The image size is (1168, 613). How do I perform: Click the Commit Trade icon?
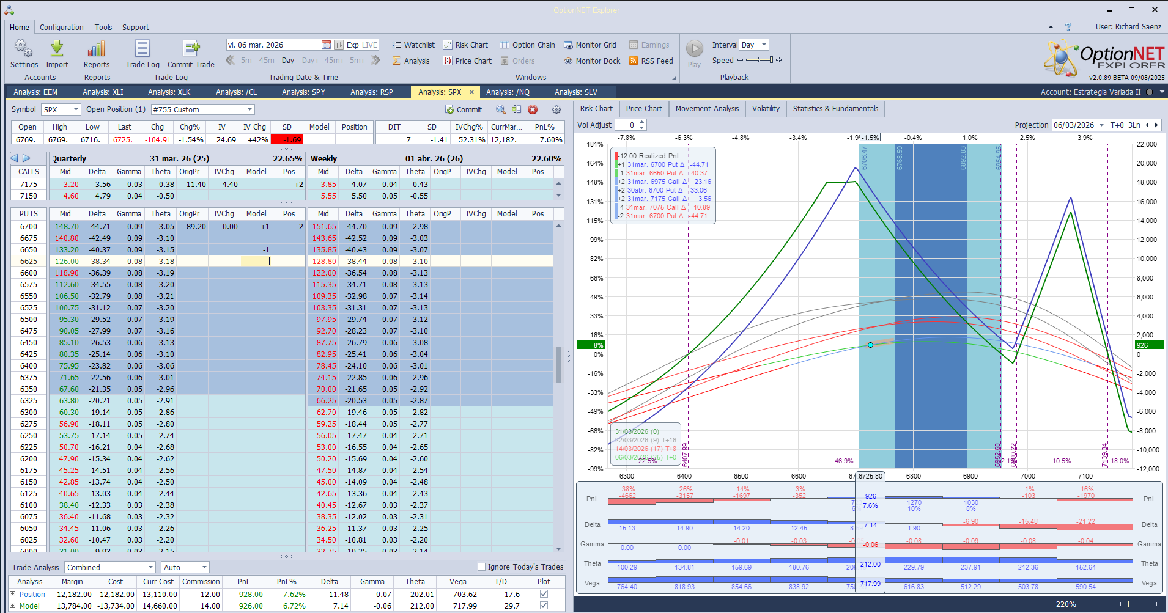191,48
